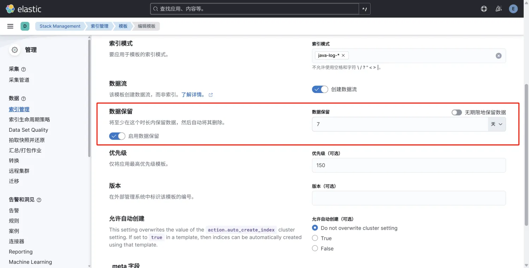Open the 了解详情 documentation link

[193, 95]
